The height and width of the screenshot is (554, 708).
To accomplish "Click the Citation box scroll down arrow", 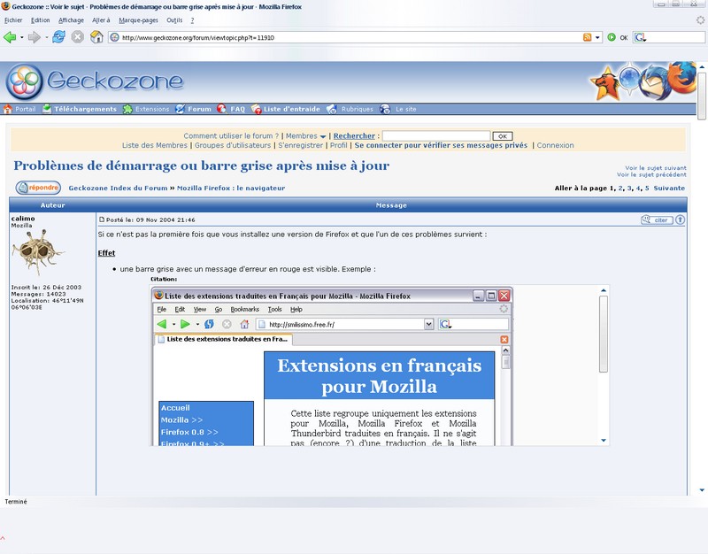I will pos(604,440).
